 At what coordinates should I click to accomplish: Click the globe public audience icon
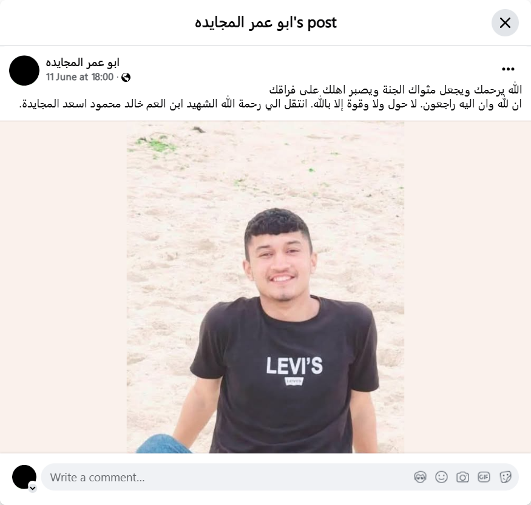coord(126,78)
